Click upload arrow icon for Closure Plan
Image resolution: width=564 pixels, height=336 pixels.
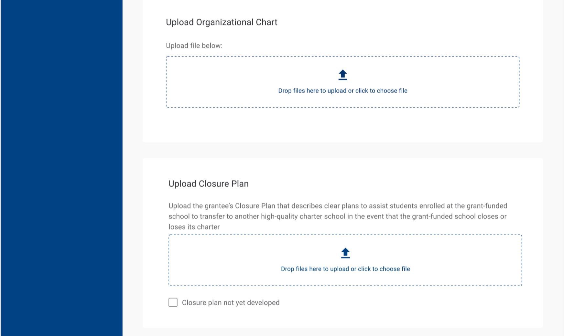pyautogui.click(x=345, y=253)
